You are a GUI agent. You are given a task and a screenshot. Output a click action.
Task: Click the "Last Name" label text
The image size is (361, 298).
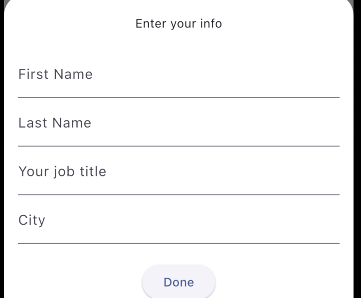(x=55, y=123)
